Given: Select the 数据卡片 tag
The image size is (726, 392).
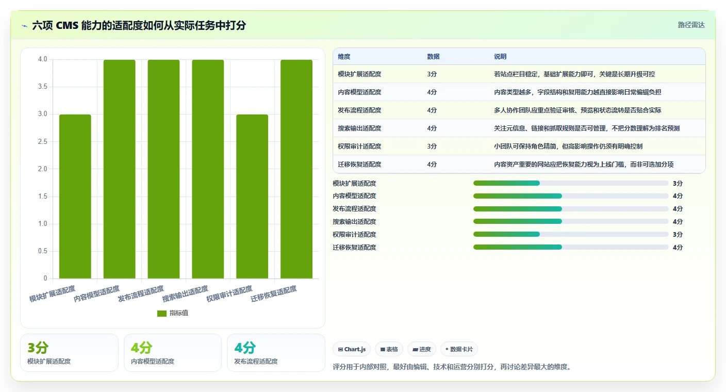Looking at the screenshot, I should click(x=459, y=349).
